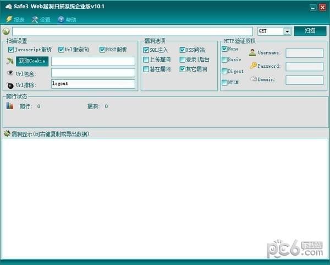
Task: Focus the Password input field
Action: 304,67
